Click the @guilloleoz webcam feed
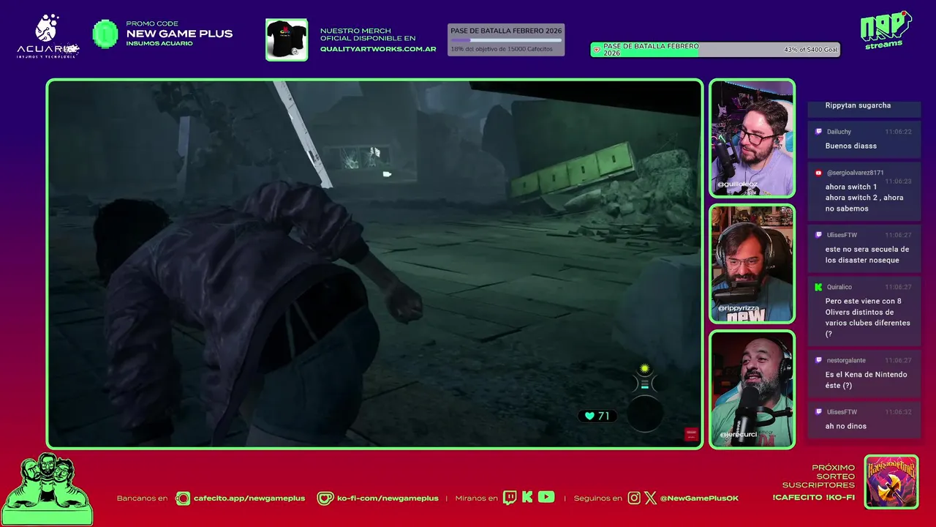 point(752,138)
